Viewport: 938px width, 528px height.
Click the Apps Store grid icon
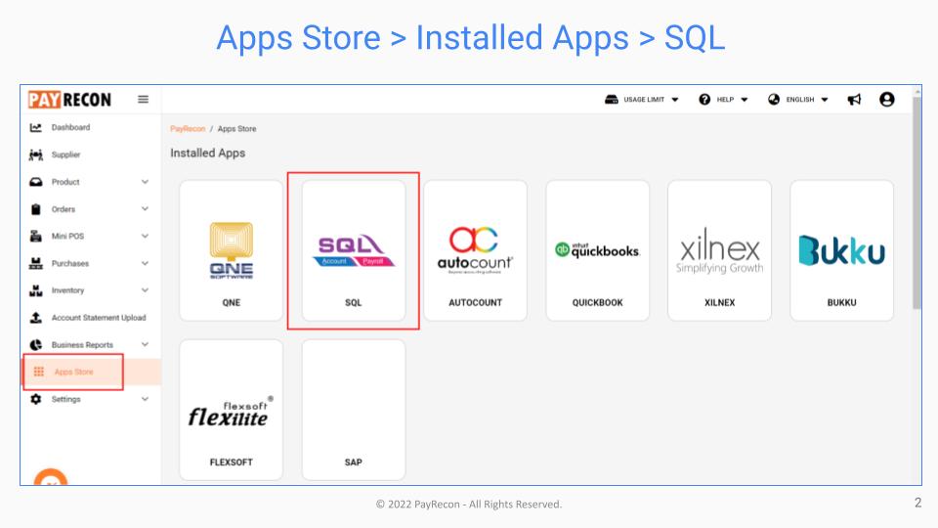[x=39, y=372]
